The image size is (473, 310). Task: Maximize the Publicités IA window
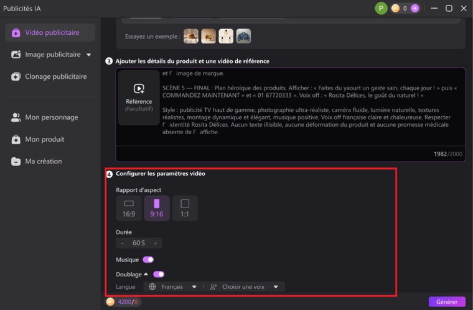coord(449,8)
